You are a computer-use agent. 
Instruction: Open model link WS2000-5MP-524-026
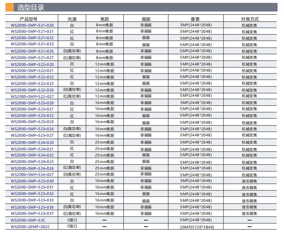32,168
